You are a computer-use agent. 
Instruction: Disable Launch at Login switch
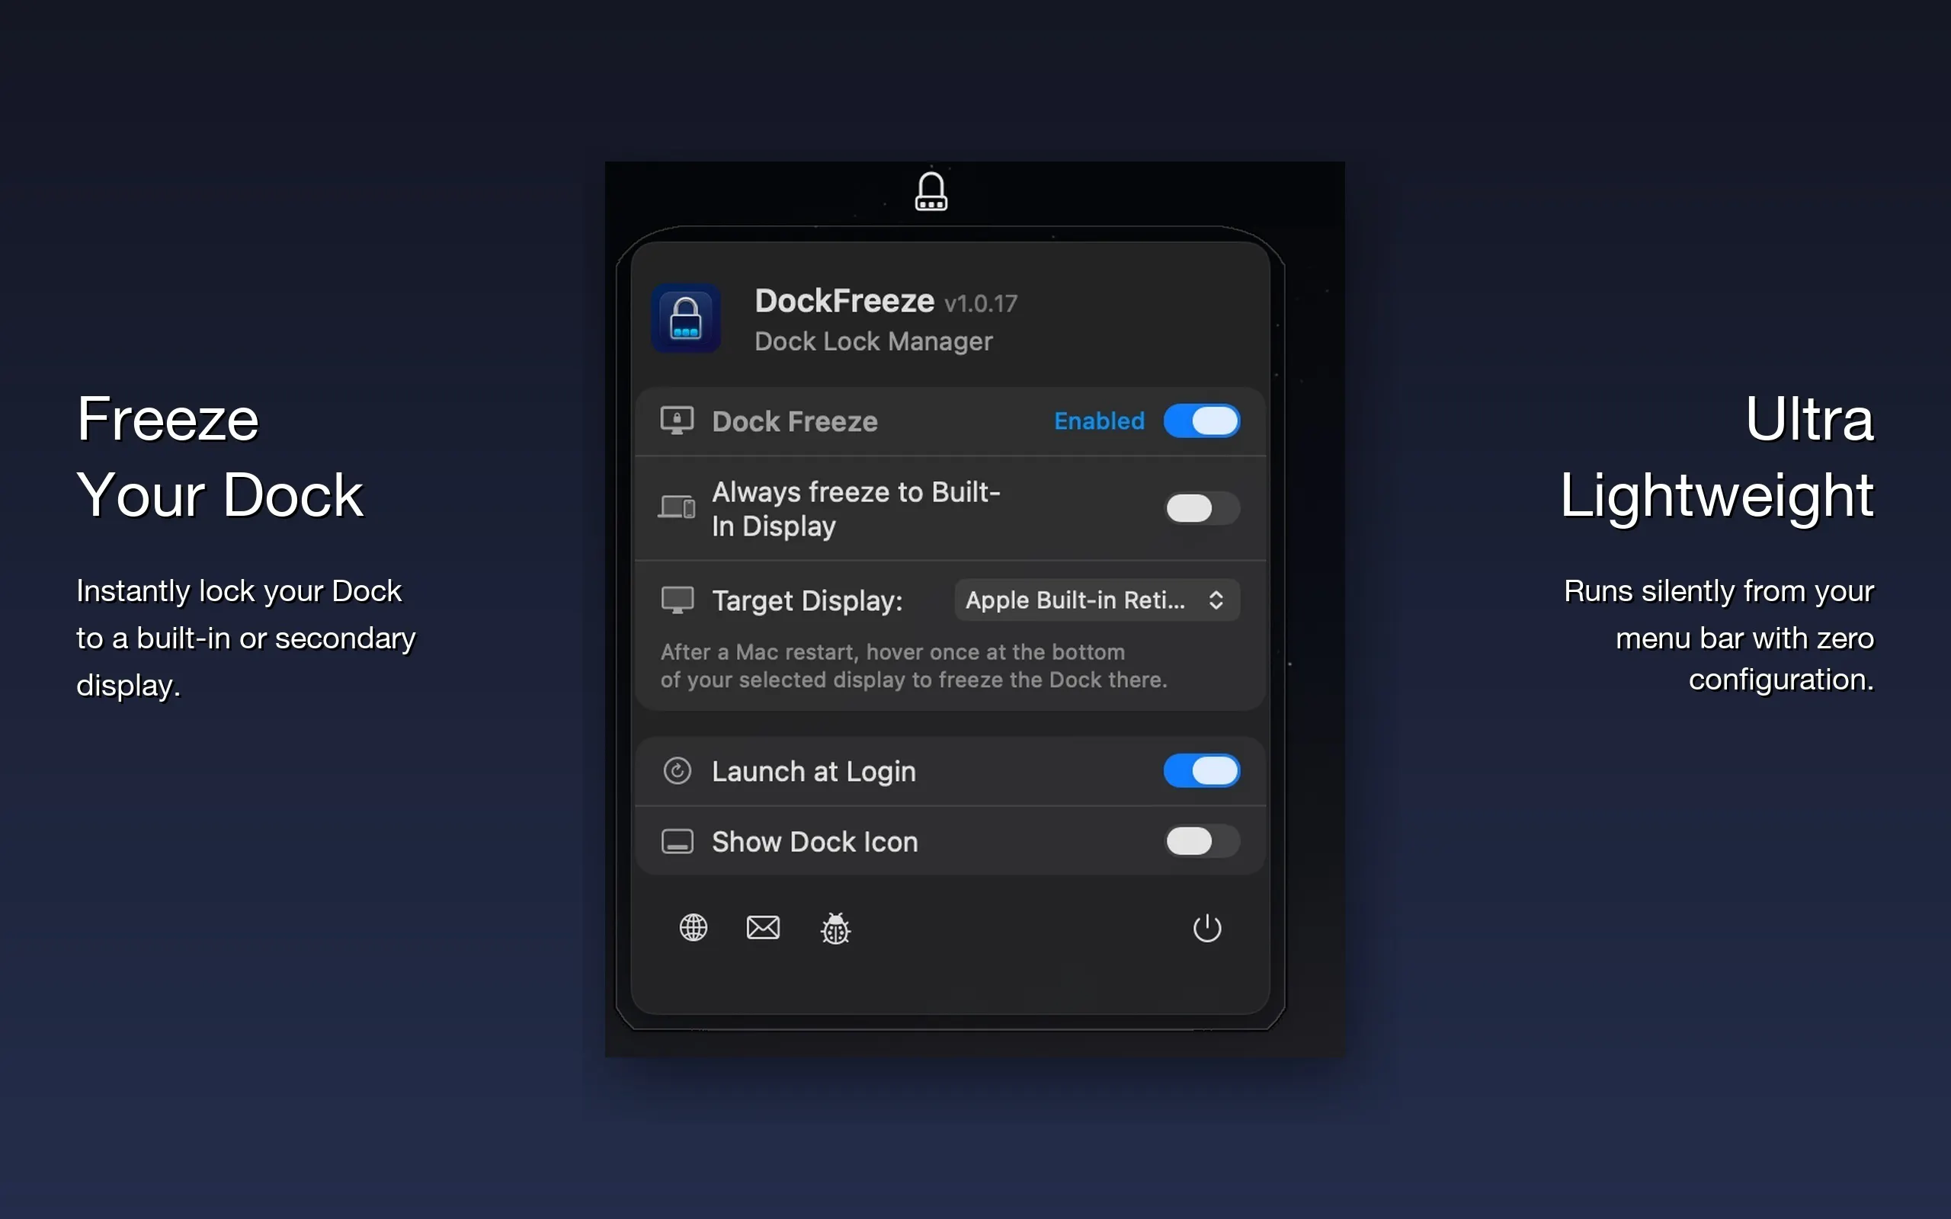(x=1201, y=771)
